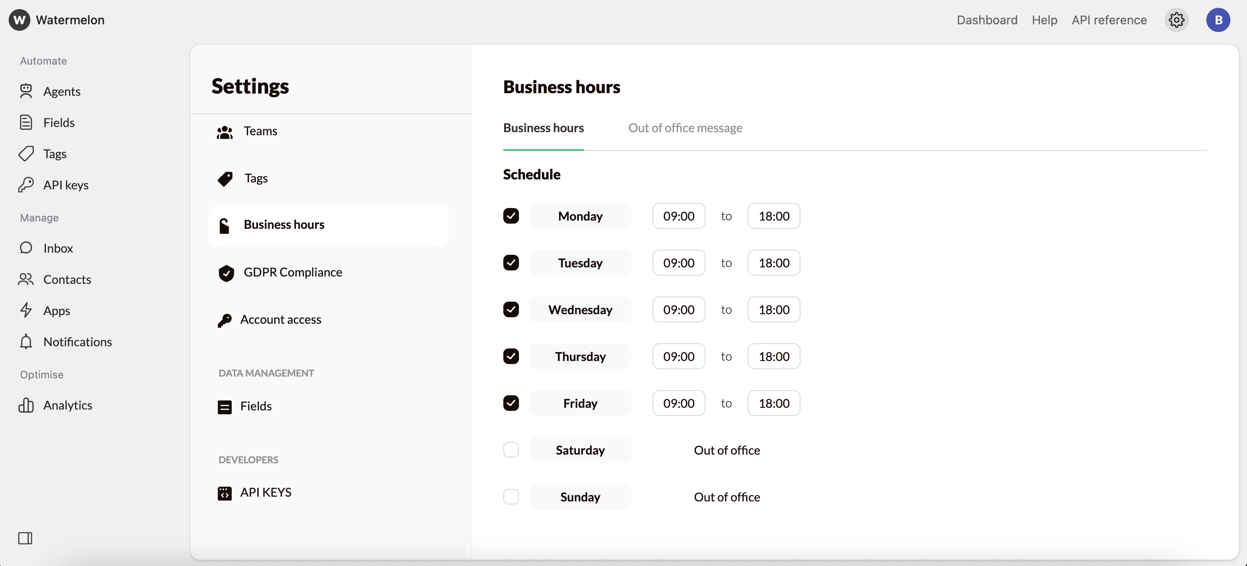Click the GDPR Compliance shield icon

click(226, 273)
